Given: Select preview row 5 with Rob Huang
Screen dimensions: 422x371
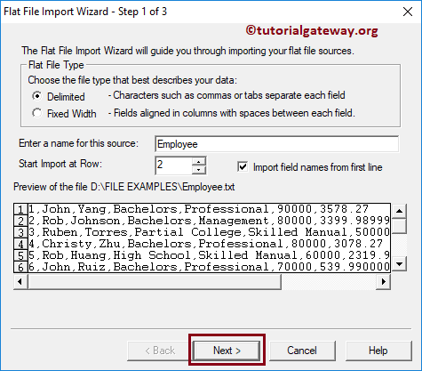Looking at the screenshot, I should click(209, 255).
